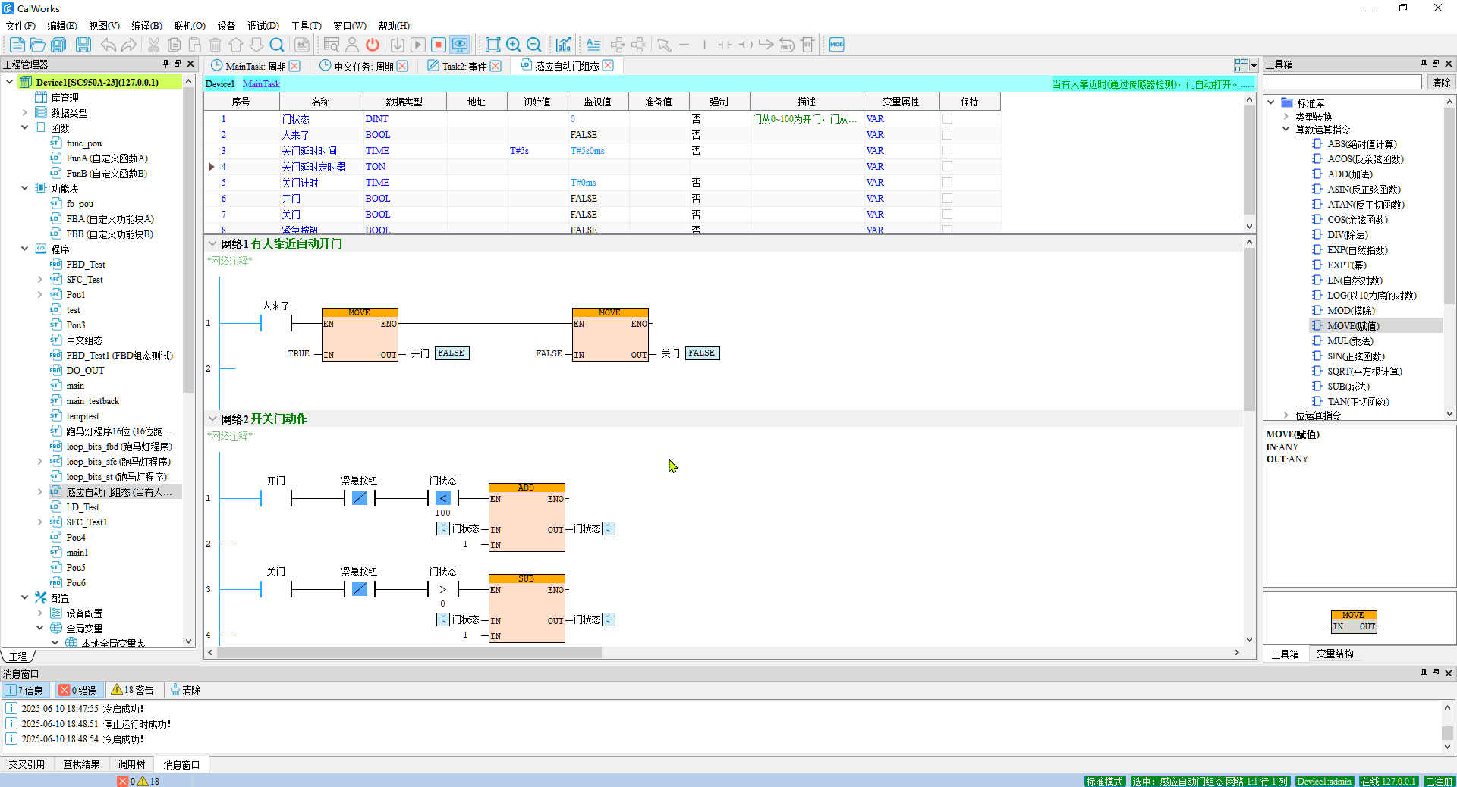
Task: Expand the 数据类型 tree node
Action: coord(25,113)
